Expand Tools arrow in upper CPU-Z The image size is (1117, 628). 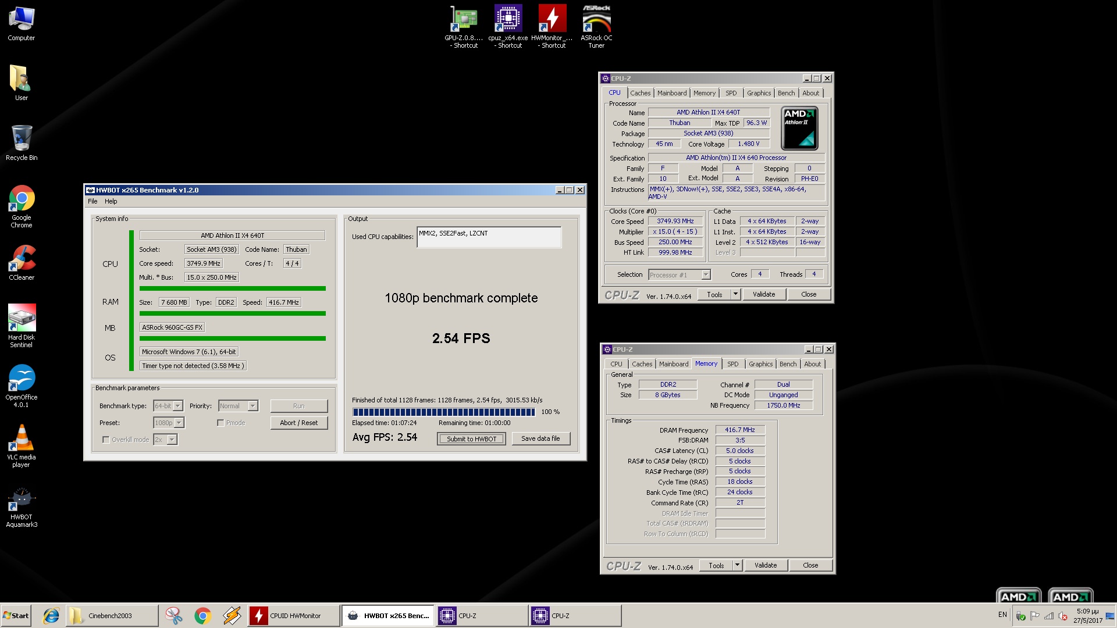coord(735,294)
